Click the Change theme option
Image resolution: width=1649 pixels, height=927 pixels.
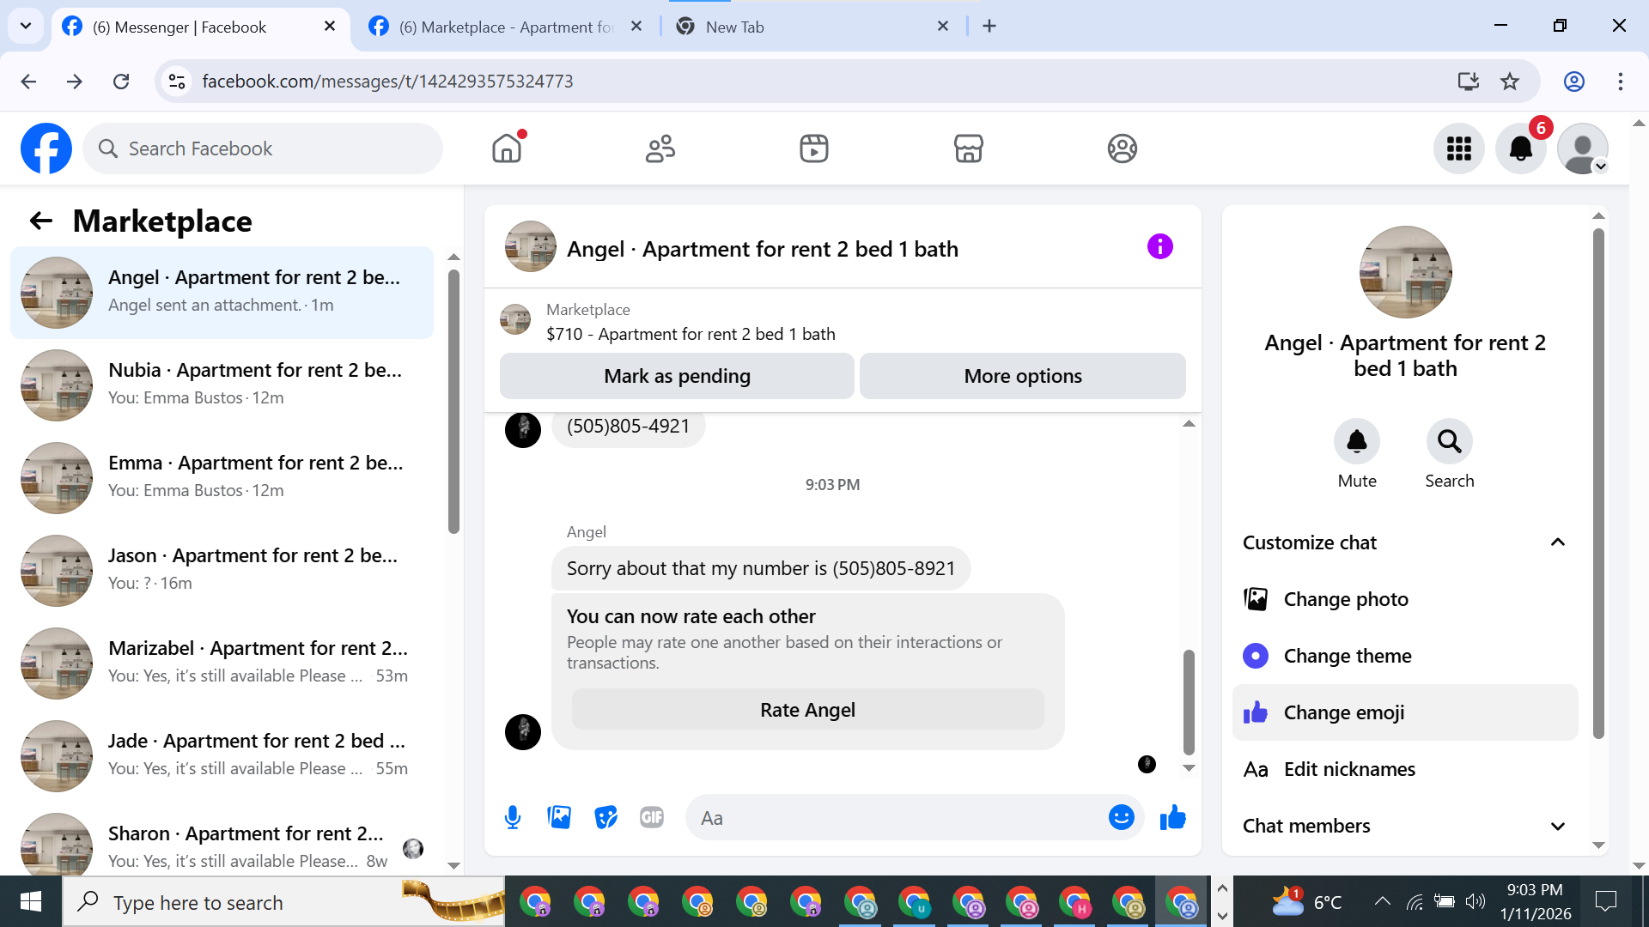pyautogui.click(x=1405, y=656)
